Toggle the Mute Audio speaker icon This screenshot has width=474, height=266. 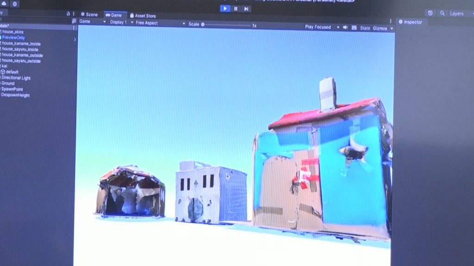click(x=345, y=27)
